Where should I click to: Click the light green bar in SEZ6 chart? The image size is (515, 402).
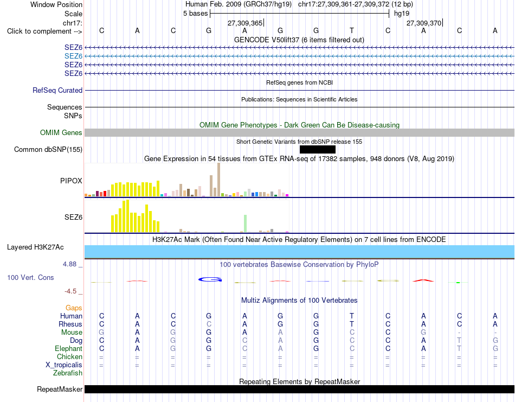coord(245,224)
